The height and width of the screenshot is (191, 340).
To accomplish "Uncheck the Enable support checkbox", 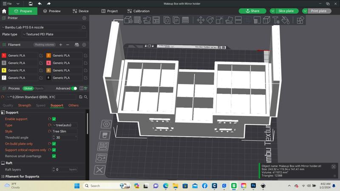I will tap(54, 119).
